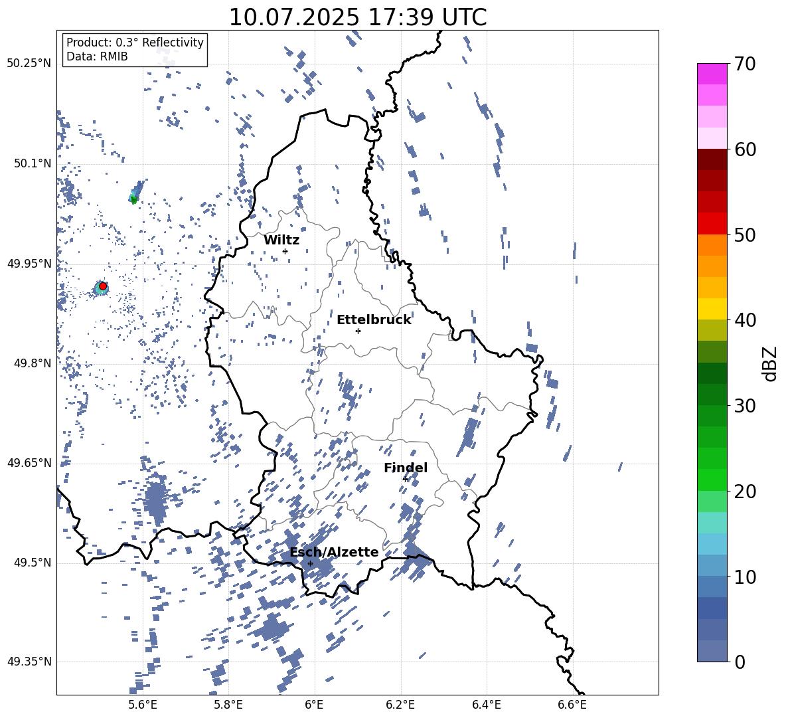This screenshot has height=718, width=786.
Task: Click the colorbar tick value 0
Action: pyautogui.click(x=740, y=662)
